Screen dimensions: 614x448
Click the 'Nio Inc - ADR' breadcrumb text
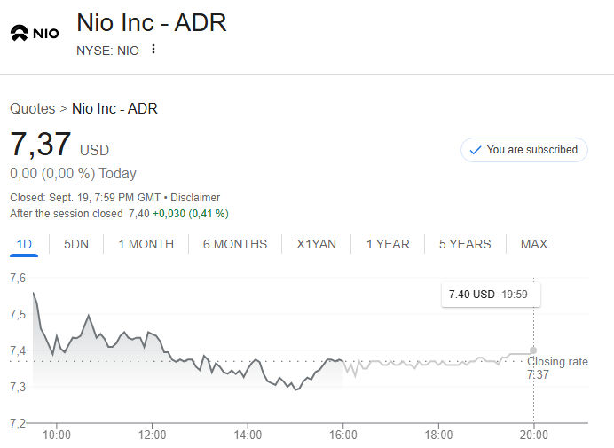pos(114,108)
